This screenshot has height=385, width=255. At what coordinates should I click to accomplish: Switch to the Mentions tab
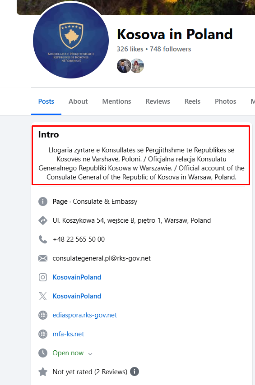coord(116,101)
